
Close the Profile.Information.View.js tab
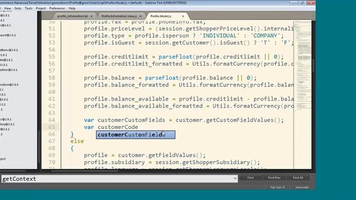(x=140, y=16)
